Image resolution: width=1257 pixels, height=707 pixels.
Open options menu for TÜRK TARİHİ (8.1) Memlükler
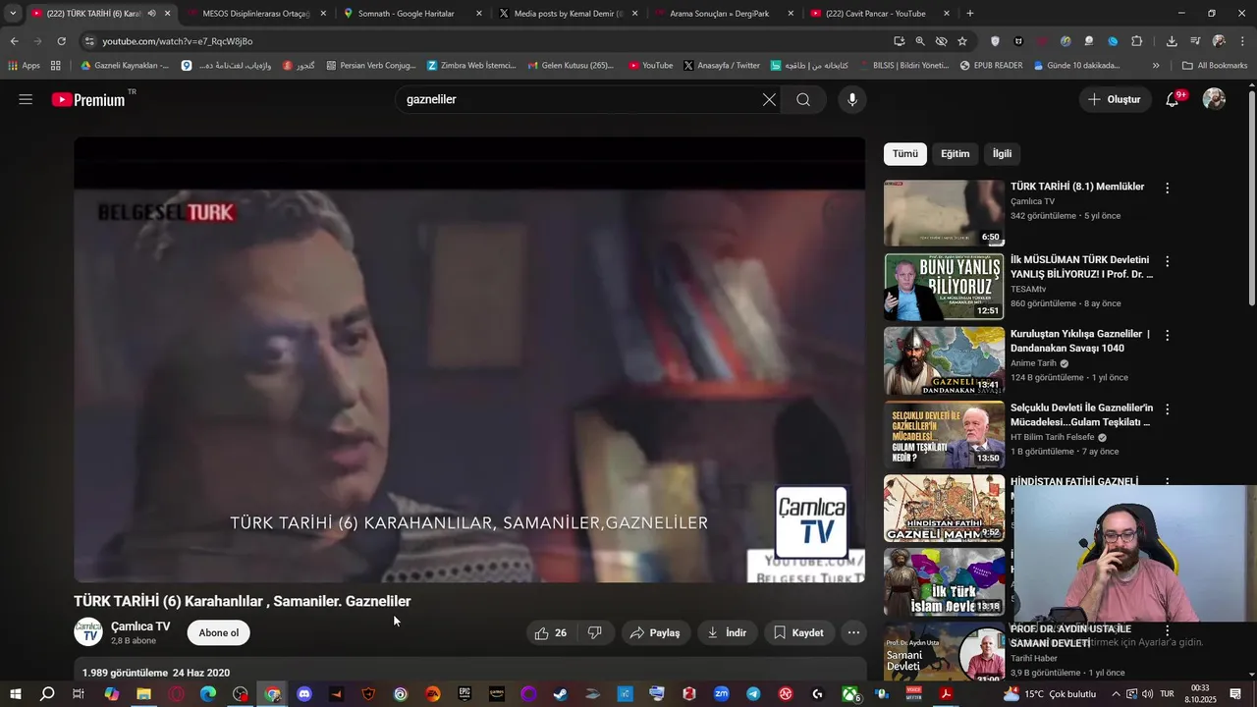click(1168, 188)
